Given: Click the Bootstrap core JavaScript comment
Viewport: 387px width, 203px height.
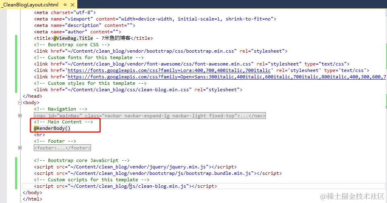Looking at the screenshot, I should tap(82, 160).
